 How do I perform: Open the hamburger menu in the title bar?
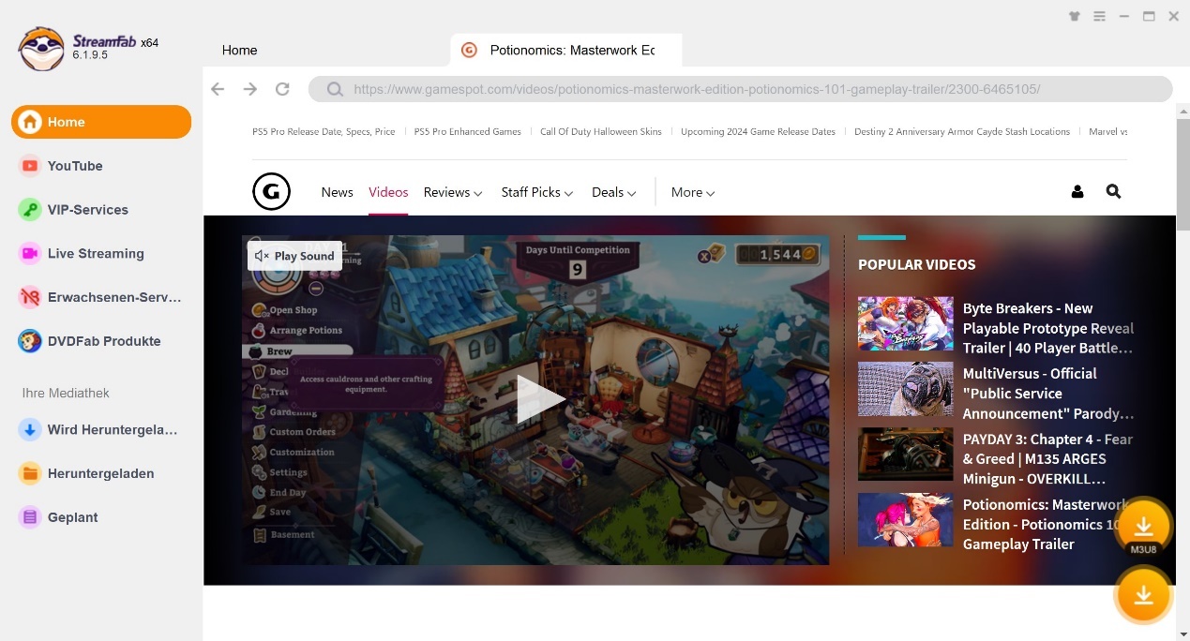pyautogui.click(x=1100, y=16)
